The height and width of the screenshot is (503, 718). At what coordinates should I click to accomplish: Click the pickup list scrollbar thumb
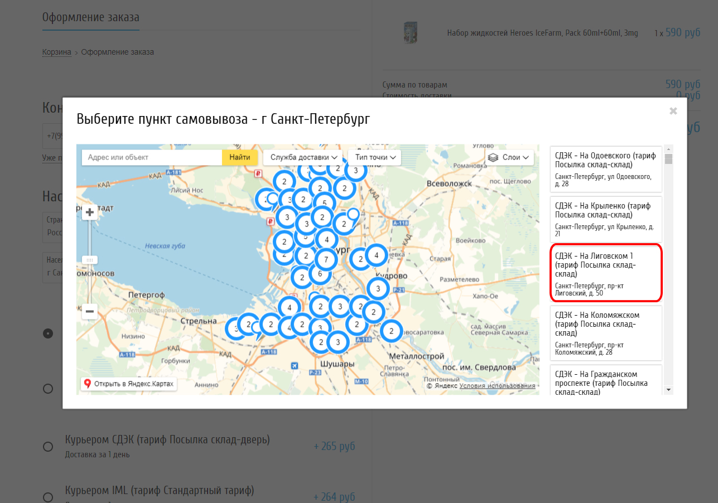668,159
